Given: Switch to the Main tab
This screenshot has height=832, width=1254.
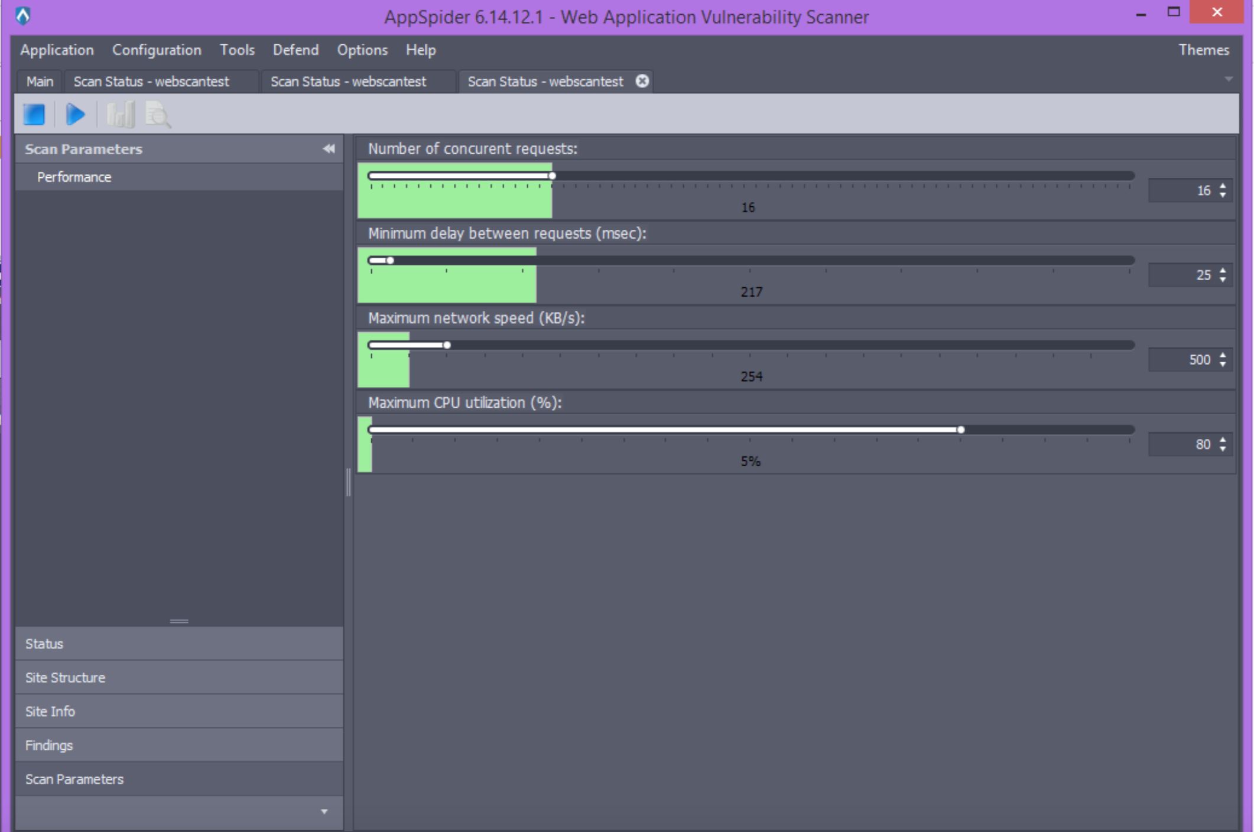Looking at the screenshot, I should [x=40, y=82].
